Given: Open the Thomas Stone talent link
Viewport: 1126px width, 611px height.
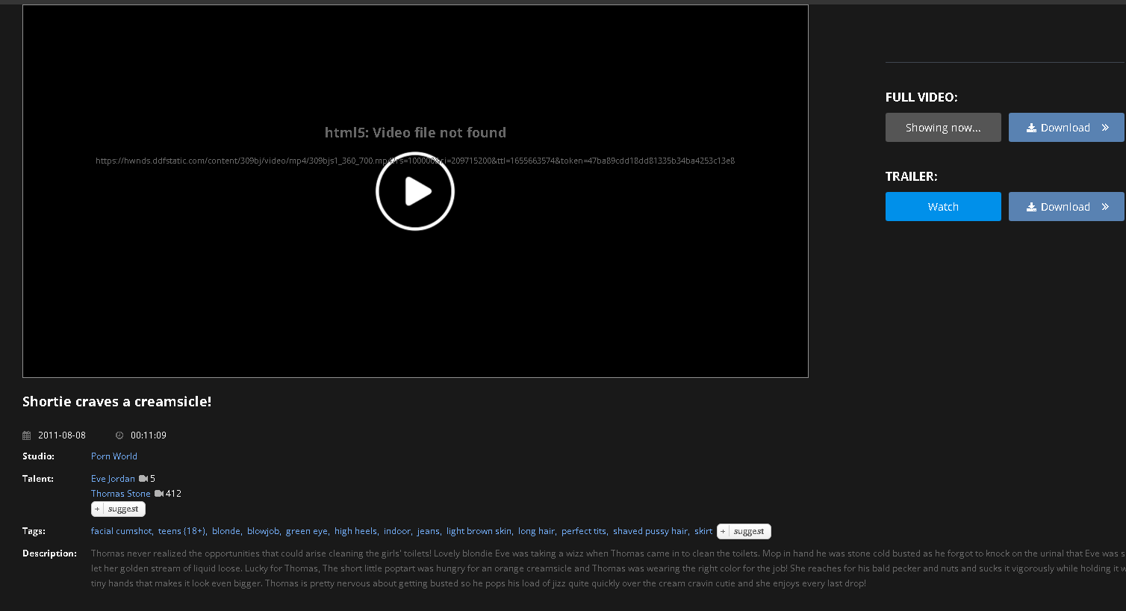Looking at the screenshot, I should coord(121,494).
